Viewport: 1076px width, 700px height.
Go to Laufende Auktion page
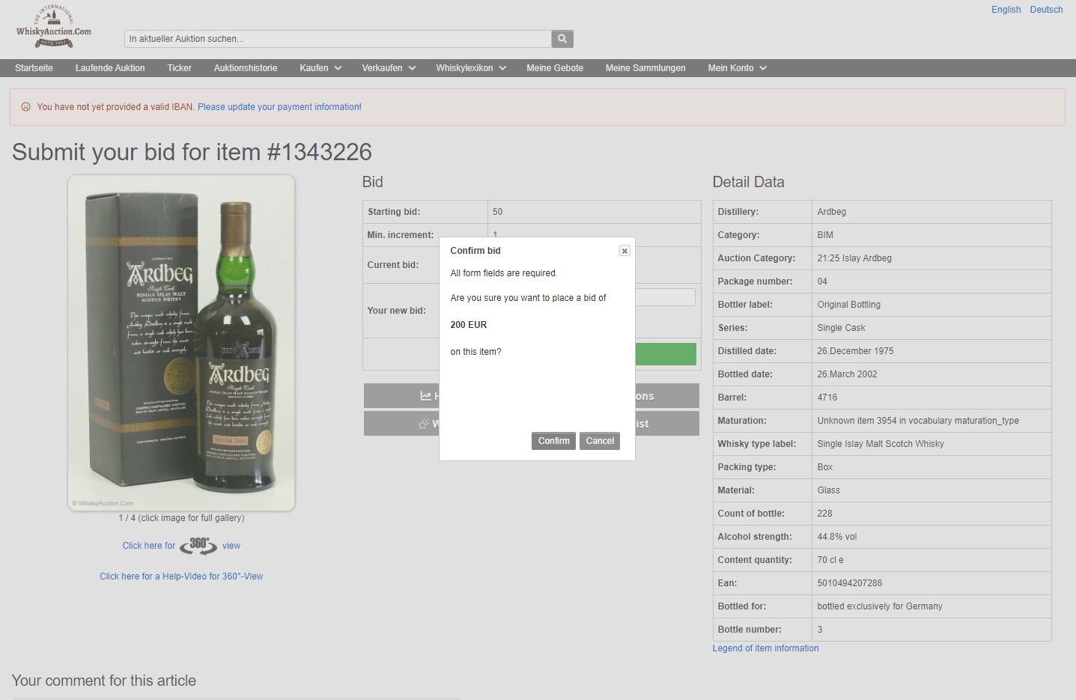point(110,68)
